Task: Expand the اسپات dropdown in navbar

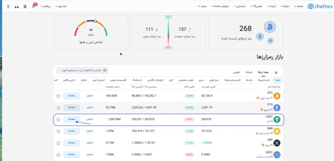Action: coord(272,6)
